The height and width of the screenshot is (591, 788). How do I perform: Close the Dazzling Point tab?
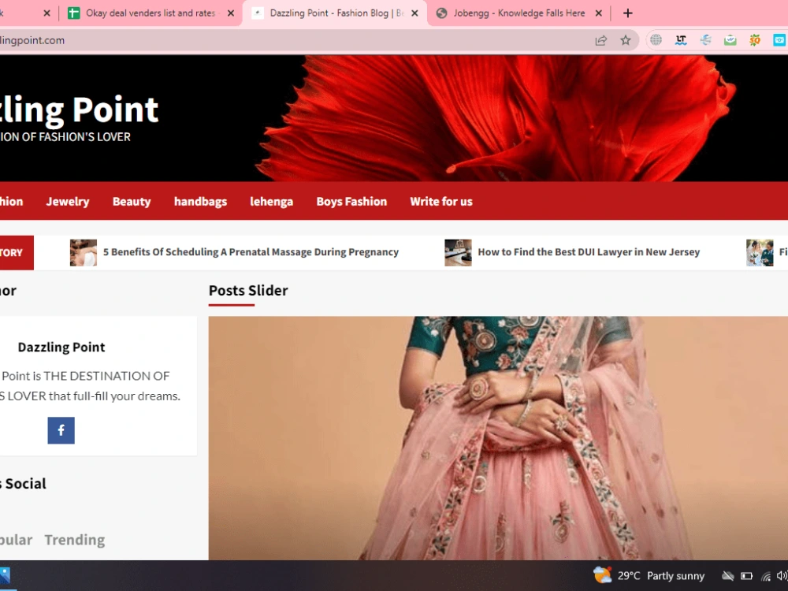(414, 13)
